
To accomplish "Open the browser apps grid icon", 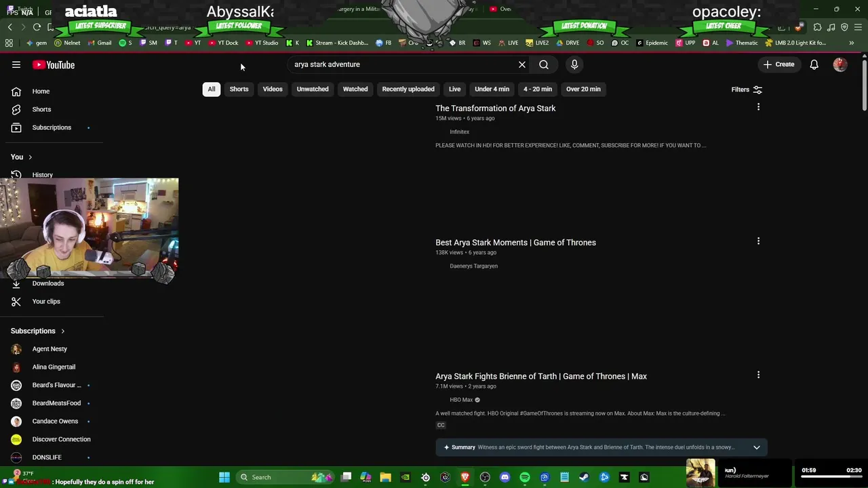I will pos(9,43).
